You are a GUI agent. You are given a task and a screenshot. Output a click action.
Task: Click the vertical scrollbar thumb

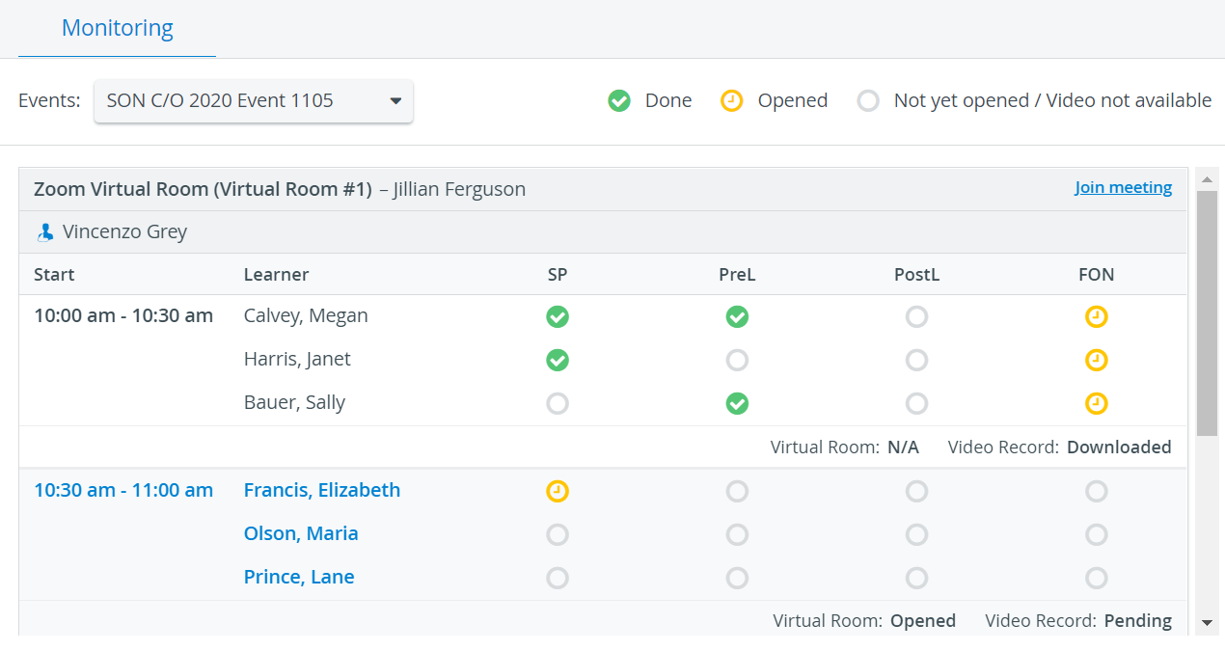pos(1207,313)
